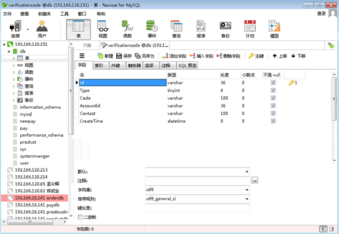Click the user avatar next to 登录
Screen dimensions: 339x234
332,13
